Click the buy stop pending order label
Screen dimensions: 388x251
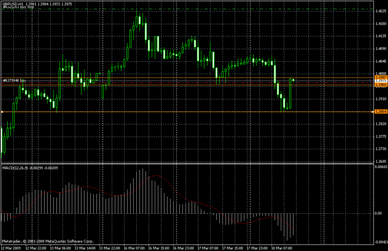point(17,7)
